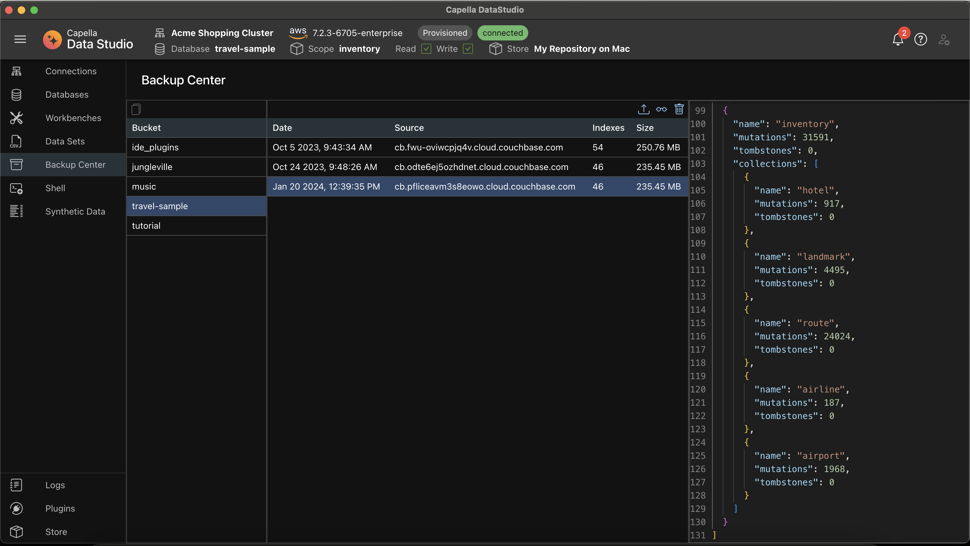Click the delete backup icon
Image resolution: width=970 pixels, height=546 pixels.
click(679, 109)
